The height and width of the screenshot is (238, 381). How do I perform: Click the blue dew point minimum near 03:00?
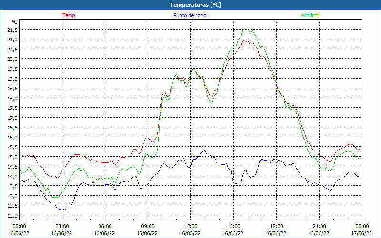point(64,210)
